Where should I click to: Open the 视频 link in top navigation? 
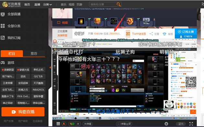[x=72, y=5]
